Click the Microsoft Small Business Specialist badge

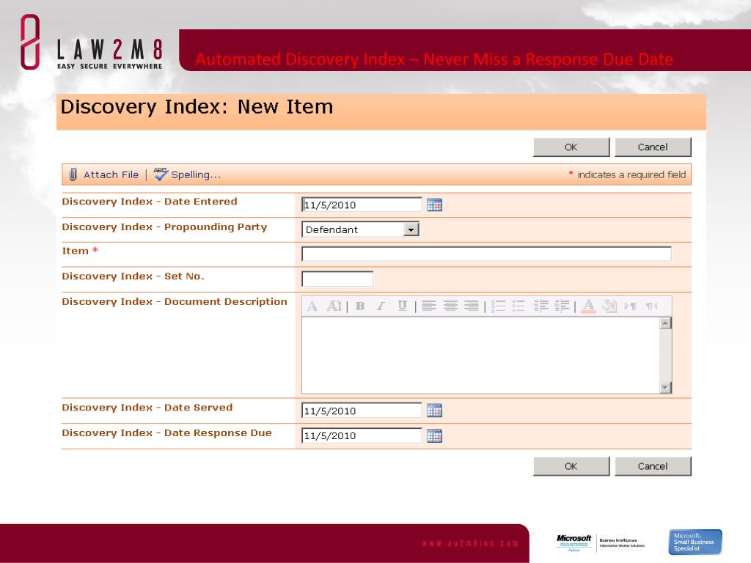click(x=695, y=542)
